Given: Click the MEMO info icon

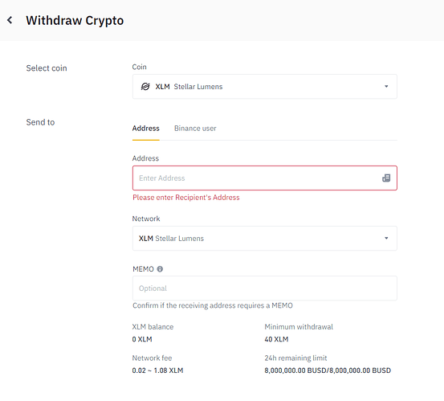Looking at the screenshot, I should pyautogui.click(x=160, y=269).
